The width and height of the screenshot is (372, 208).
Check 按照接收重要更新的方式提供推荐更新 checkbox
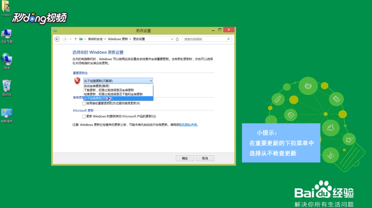(x=84, y=103)
